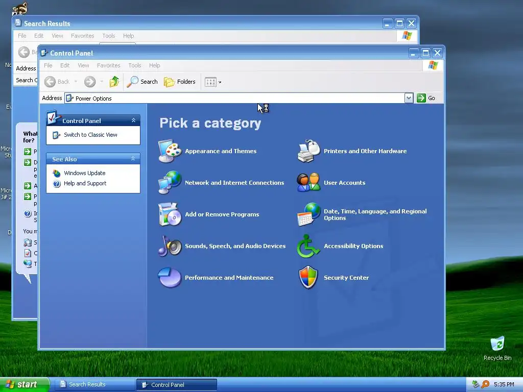Open Favorites menu in Search Results window
Viewport: 523px width, 392px height.
(82, 36)
